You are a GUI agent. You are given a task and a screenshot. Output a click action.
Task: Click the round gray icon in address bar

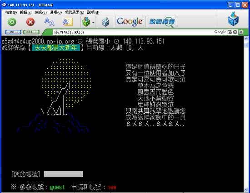click(235, 32)
